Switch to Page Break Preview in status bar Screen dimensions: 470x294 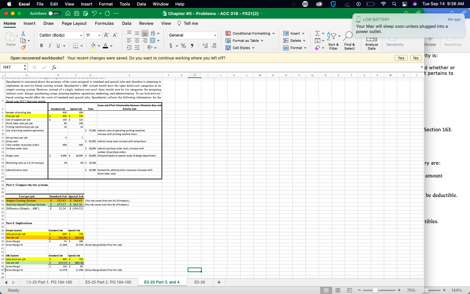click(350, 290)
